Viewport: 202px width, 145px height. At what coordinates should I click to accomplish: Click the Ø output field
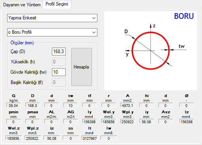point(187,105)
